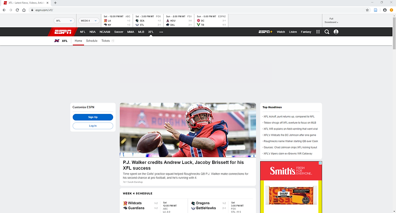Screen dimensions: 396x213
Task: Click the AdChoices icon on Smith's ad
Action: [320, 163]
